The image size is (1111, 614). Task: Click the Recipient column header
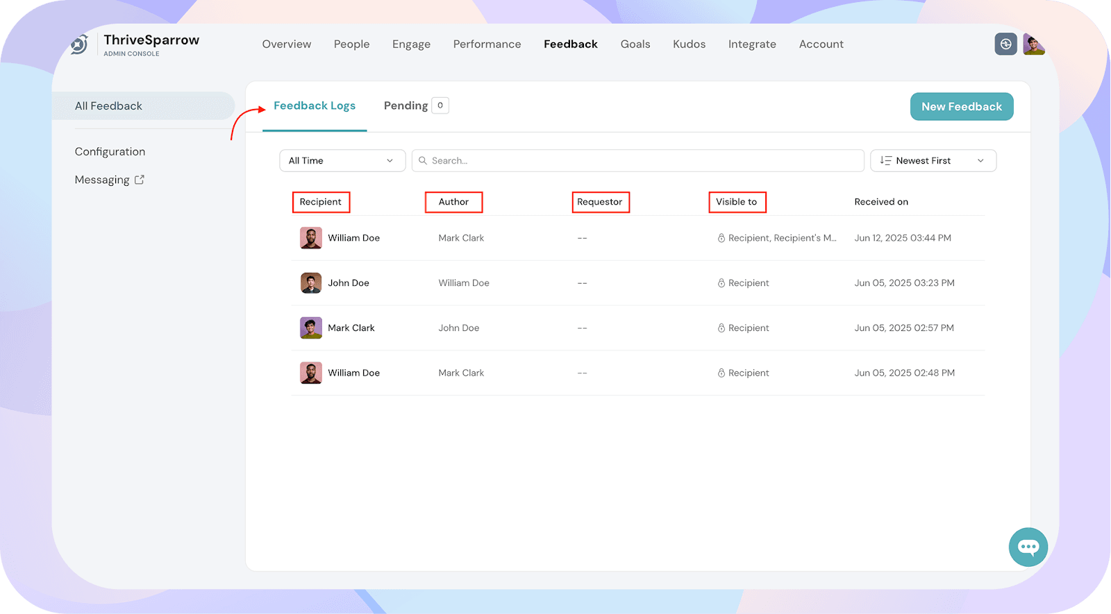[x=321, y=202]
